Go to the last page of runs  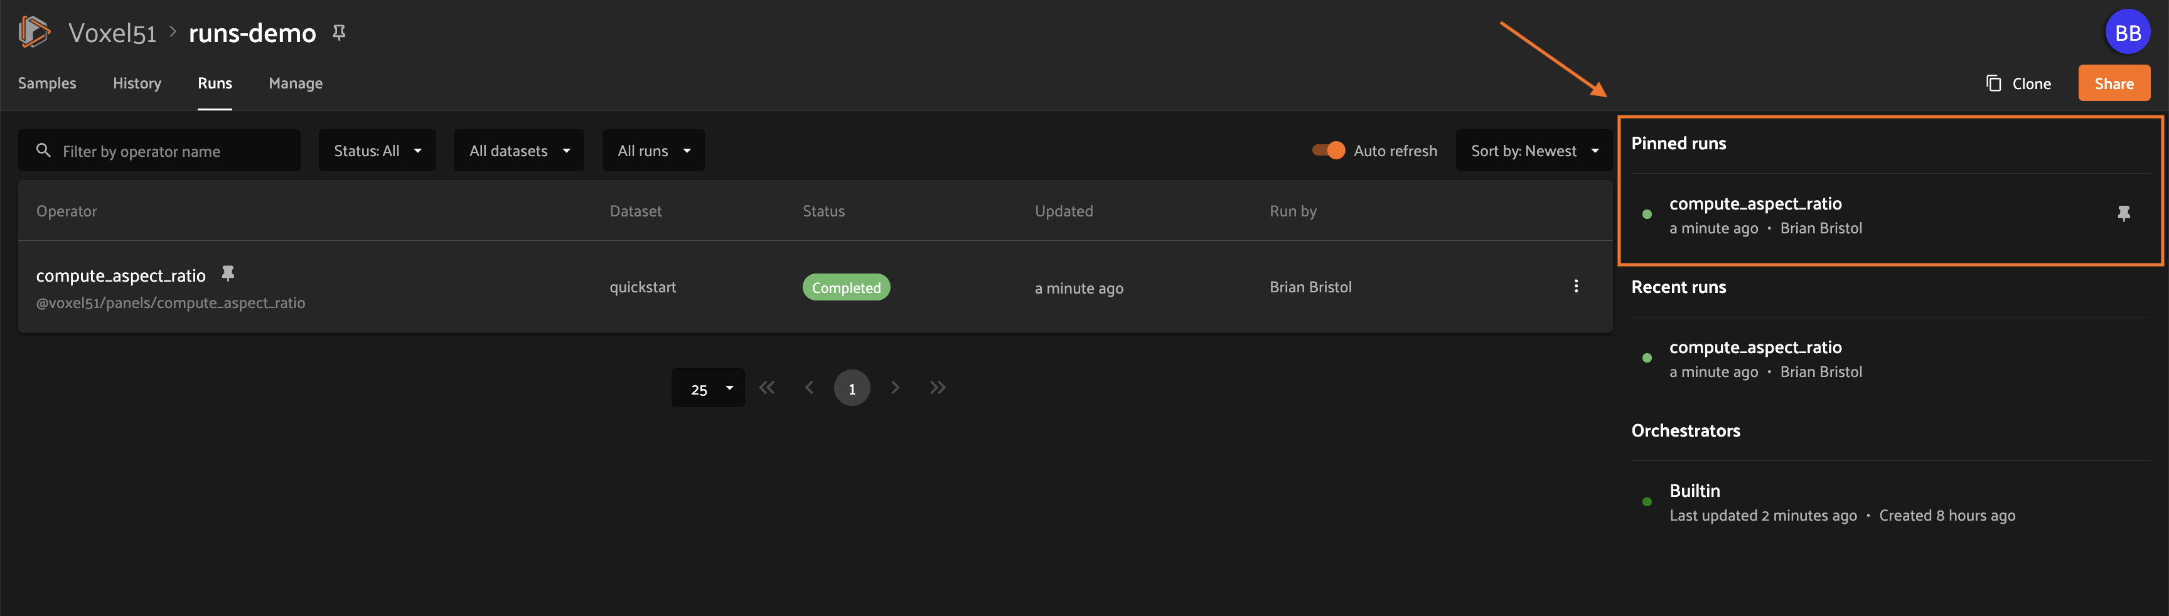coord(937,388)
